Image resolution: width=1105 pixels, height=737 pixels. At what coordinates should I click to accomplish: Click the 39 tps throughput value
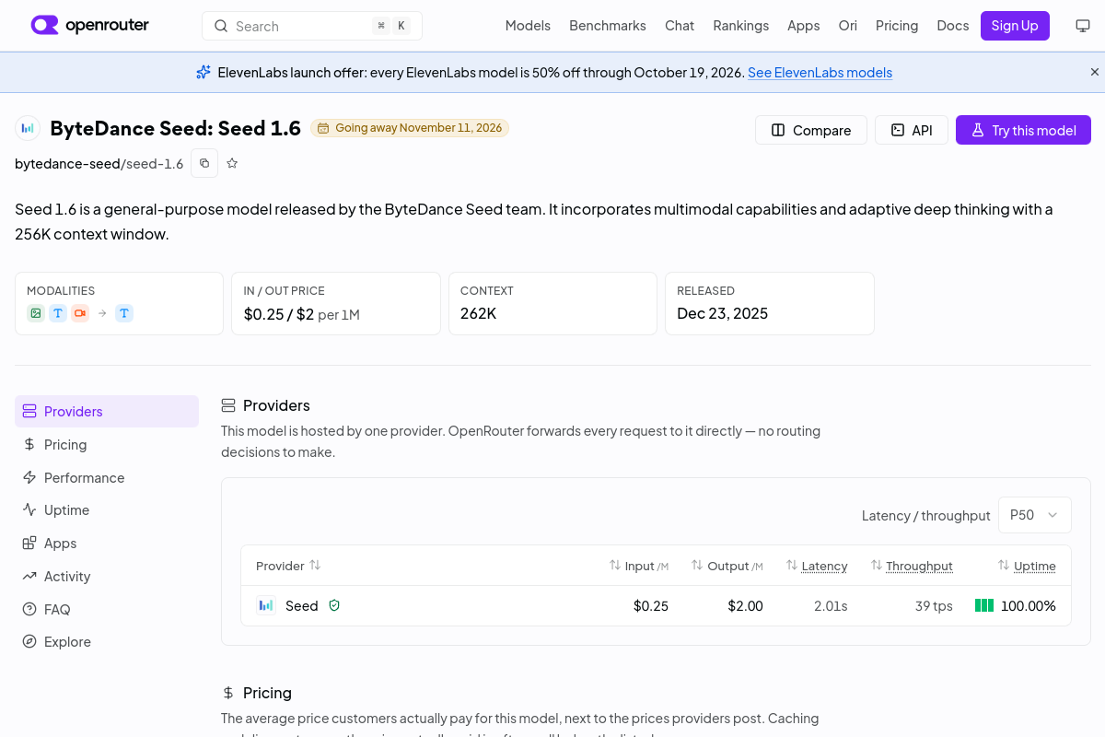tap(934, 606)
